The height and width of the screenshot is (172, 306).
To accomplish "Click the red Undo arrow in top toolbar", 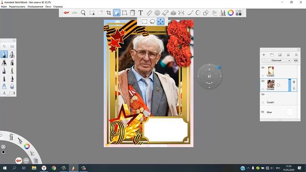I will pos(66,13).
